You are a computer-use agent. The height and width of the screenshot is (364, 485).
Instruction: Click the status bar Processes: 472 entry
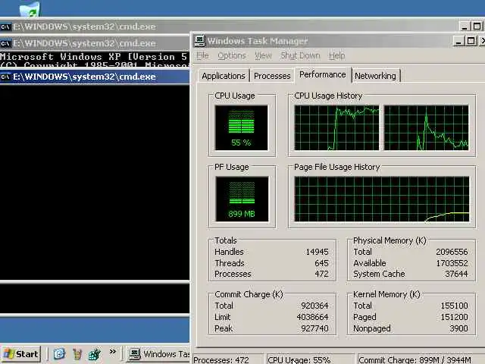click(x=228, y=359)
